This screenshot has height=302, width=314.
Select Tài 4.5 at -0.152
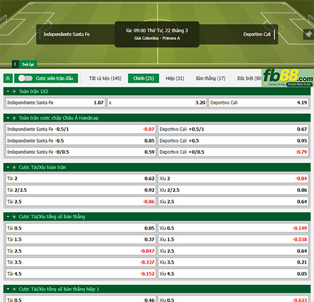[81, 274]
